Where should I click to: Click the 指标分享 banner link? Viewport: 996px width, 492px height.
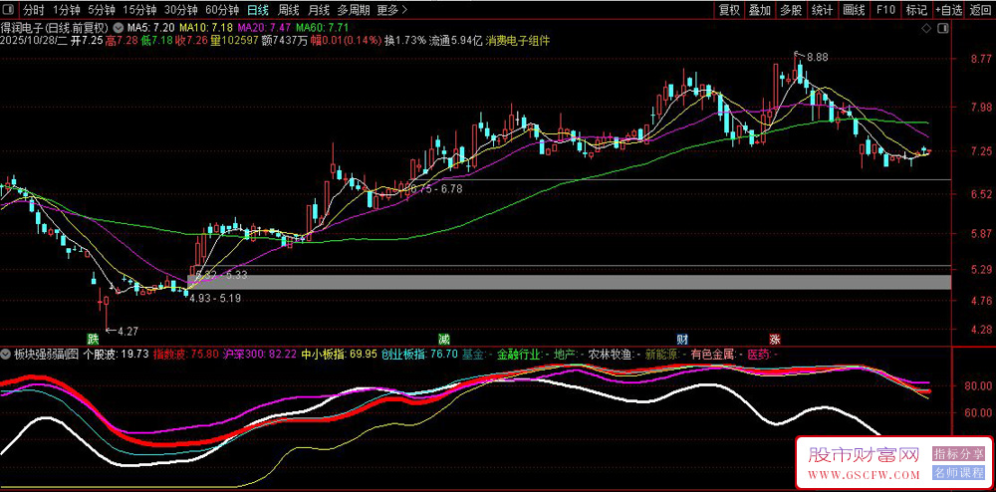[x=957, y=454]
